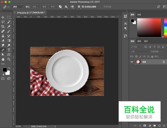Select the Gradient tool

[x=9, y=41]
